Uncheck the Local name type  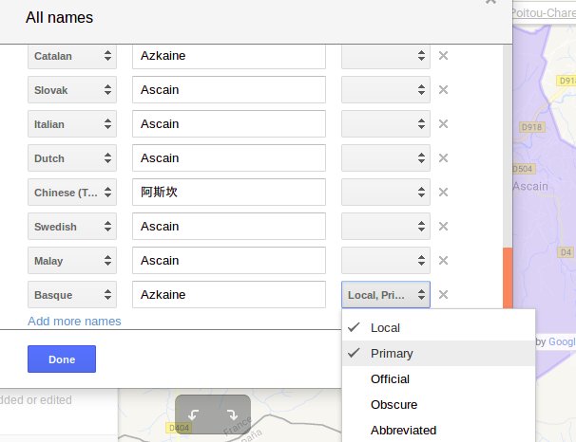coord(385,327)
